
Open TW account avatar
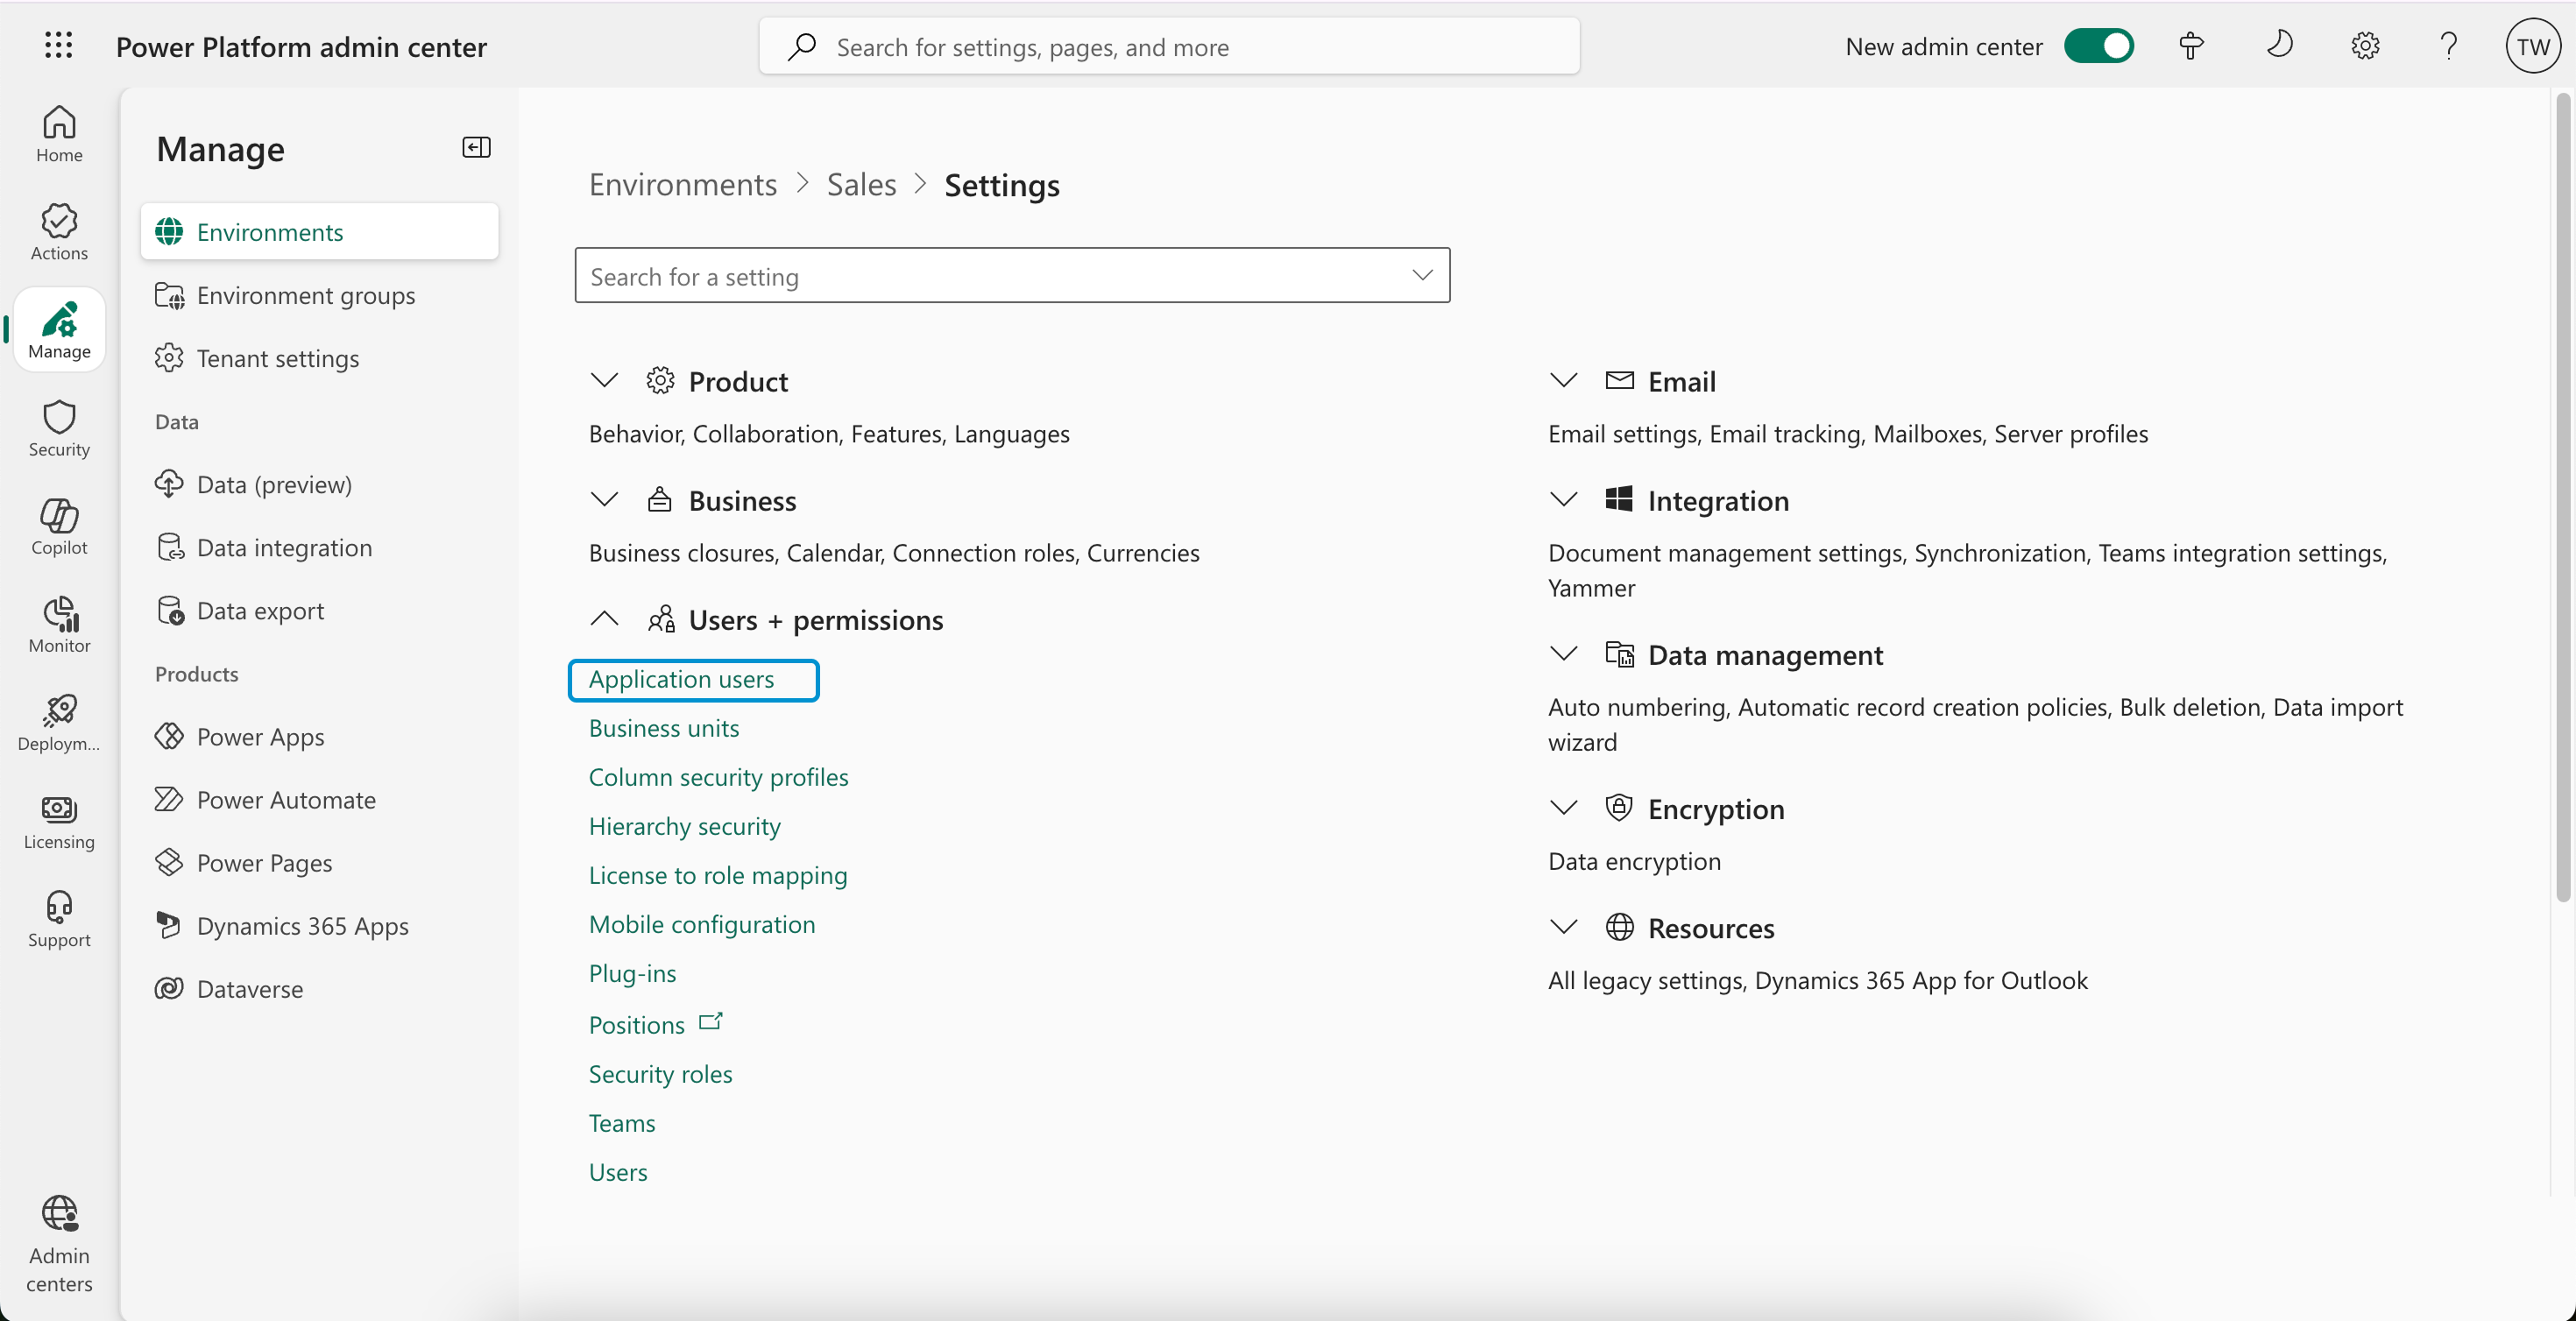(2533, 46)
